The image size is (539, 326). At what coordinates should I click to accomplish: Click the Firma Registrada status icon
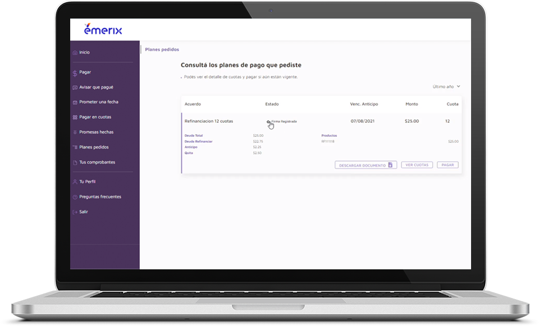(268, 122)
